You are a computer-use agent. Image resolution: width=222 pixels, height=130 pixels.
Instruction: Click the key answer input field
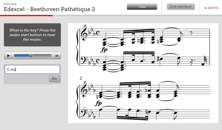32,69
